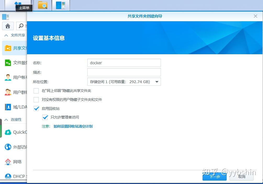The height and width of the screenshot is (184, 263).
Task: Disable 启用回收站 option
Action: [36, 108]
